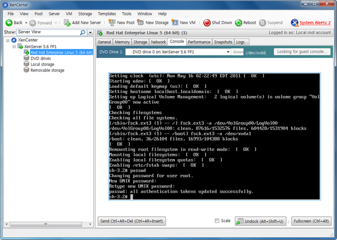Click the System Alerts warning icon
The width and height of the screenshot is (337, 240).
294,23
